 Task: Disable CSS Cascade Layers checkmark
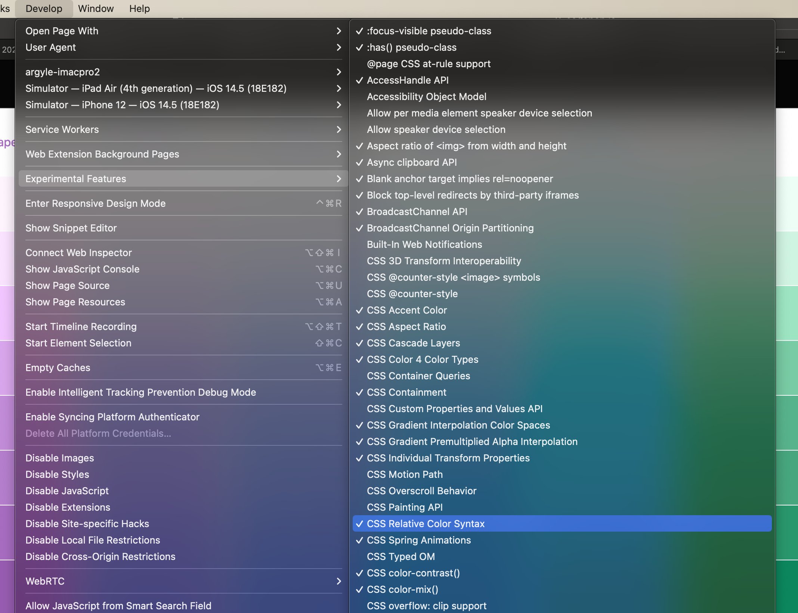click(x=413, y=343)
